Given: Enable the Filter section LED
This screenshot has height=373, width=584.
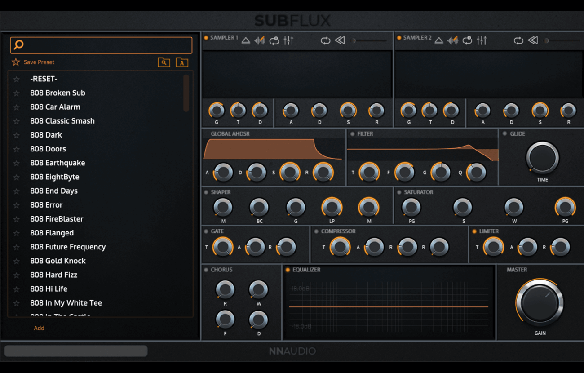Looking at the screenshot, I should [352, 134].
